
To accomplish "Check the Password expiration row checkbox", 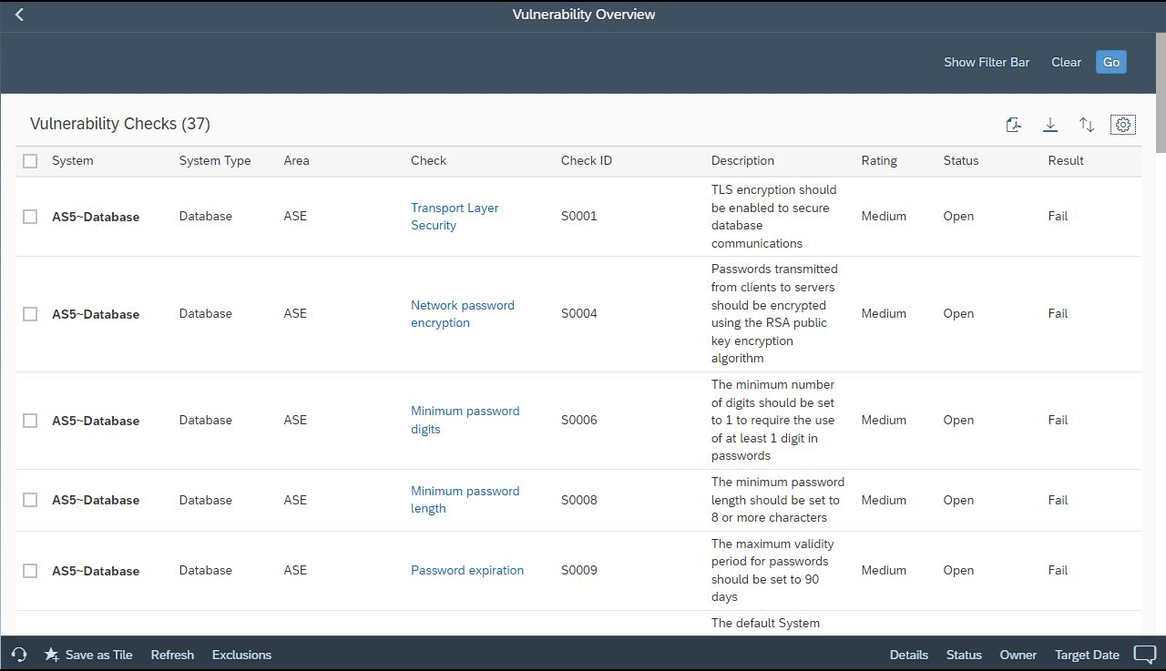I will click(x=30, y=571).
